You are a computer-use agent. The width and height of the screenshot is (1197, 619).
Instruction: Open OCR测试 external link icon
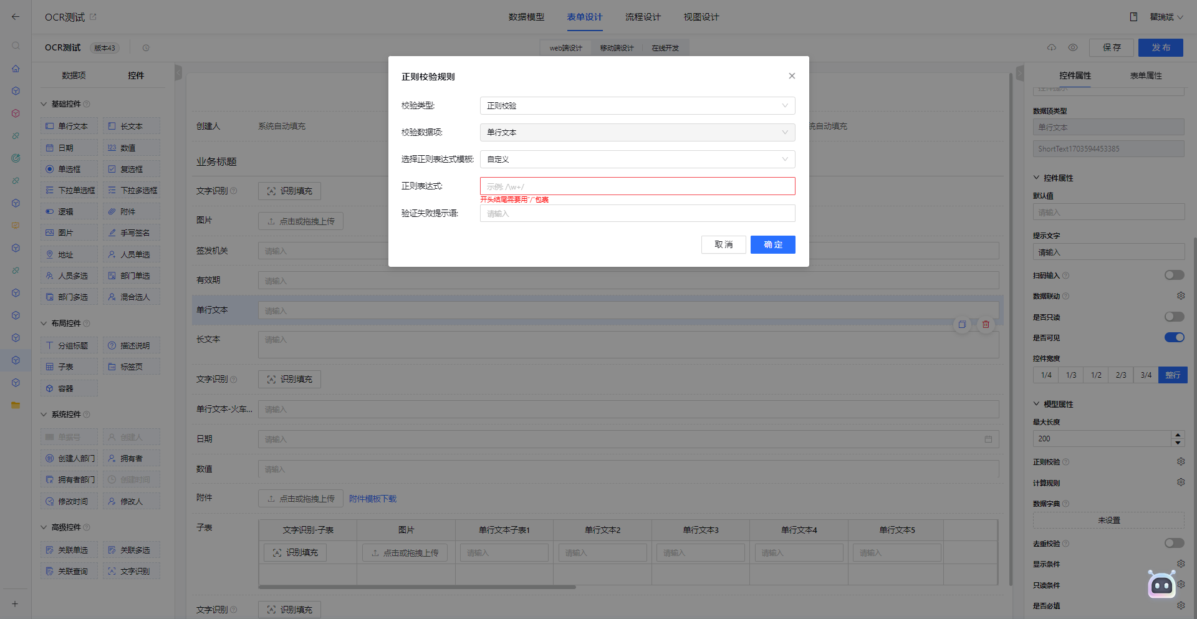(x=93, y=17)
